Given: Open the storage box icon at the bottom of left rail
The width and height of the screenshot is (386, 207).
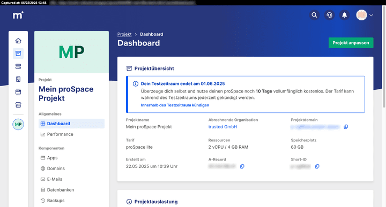Looking at the screenshot, I should [18, 105].
